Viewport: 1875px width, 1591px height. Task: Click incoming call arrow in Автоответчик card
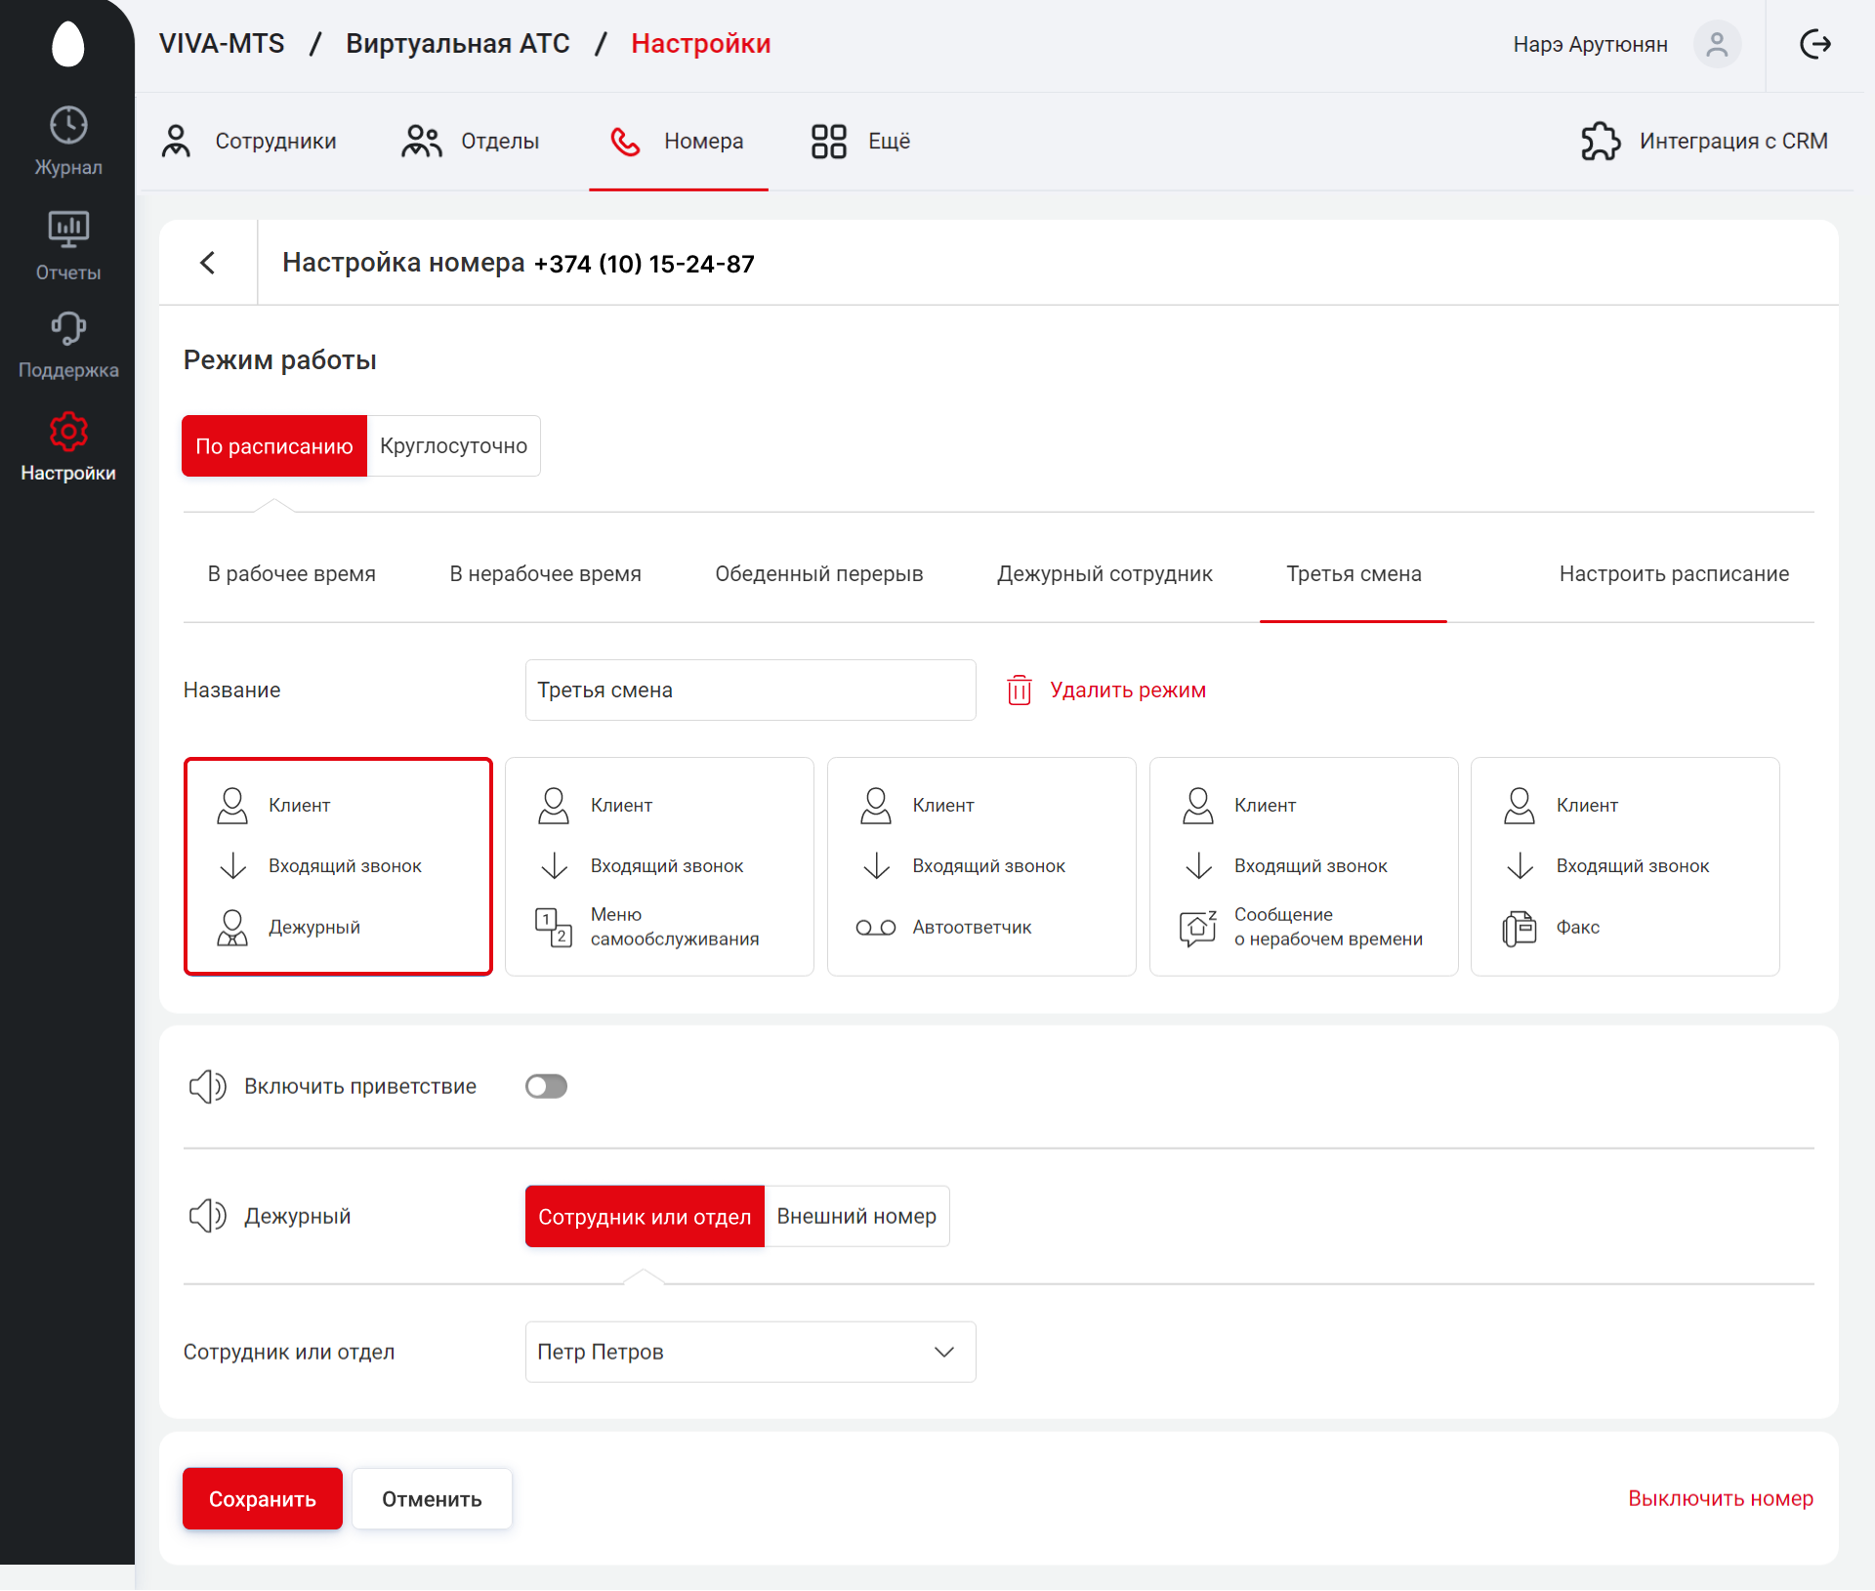877,866
